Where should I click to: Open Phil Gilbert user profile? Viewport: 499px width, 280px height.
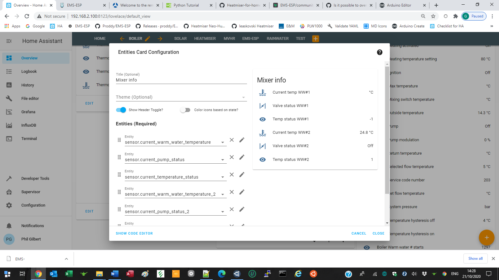(36, 239)
